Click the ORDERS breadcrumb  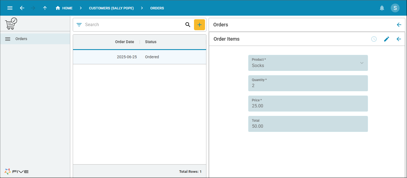pyautogui.click(x=157, y=8)
